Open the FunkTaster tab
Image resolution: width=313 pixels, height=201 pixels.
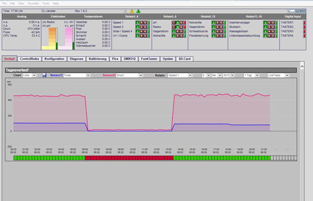tap(149, 59)
